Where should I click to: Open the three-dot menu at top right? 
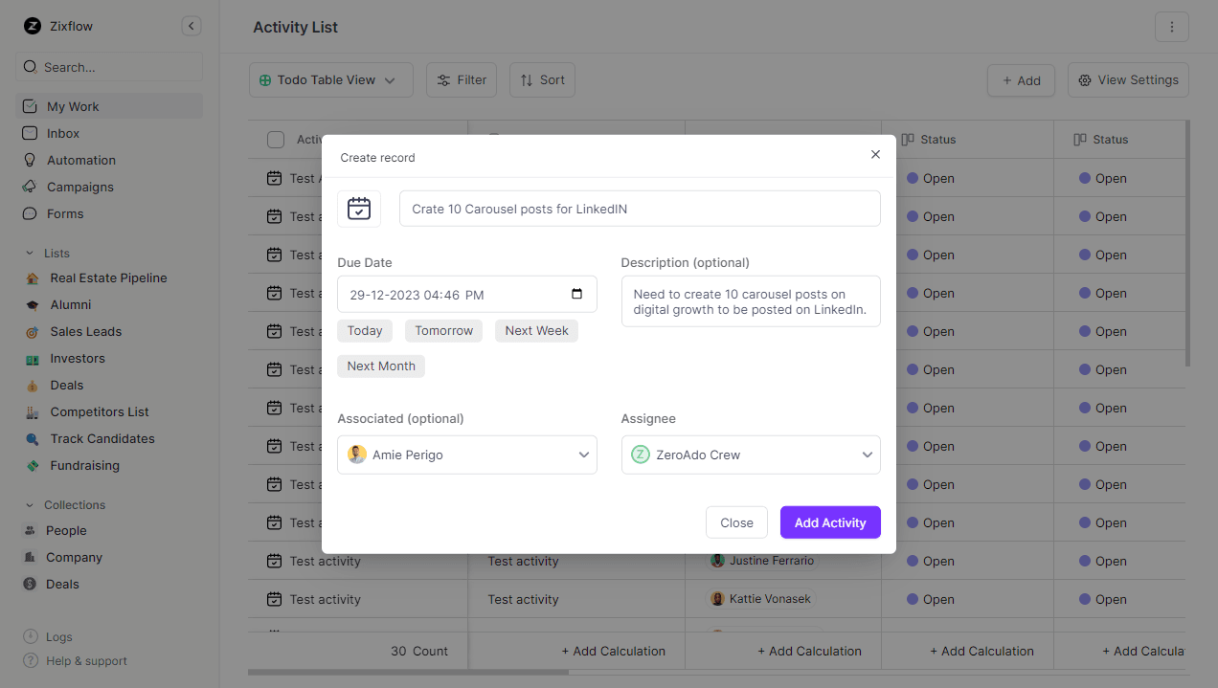tap(1172, 27)
